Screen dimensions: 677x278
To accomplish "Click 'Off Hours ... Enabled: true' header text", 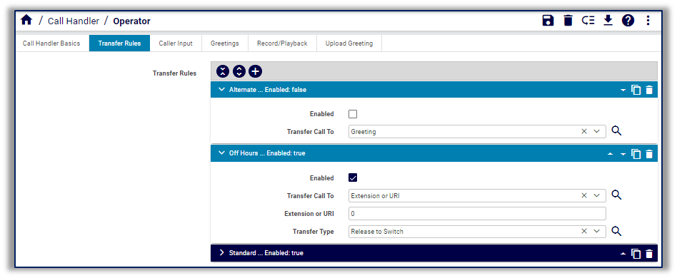I will pyautogui.click(x=267, y=153).
